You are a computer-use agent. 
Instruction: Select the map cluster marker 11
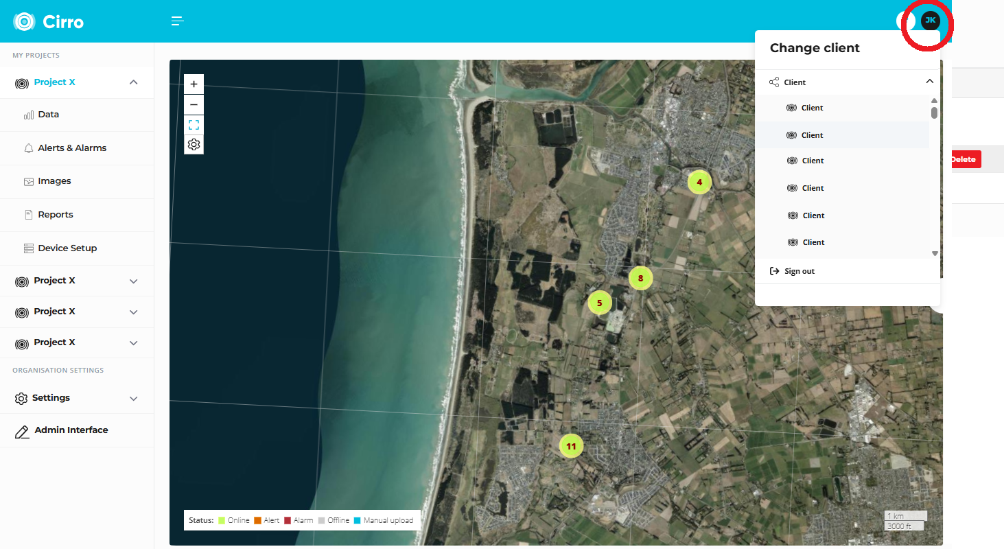571,447
